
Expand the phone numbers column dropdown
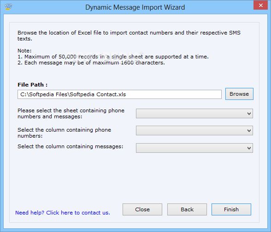(194, 130)
